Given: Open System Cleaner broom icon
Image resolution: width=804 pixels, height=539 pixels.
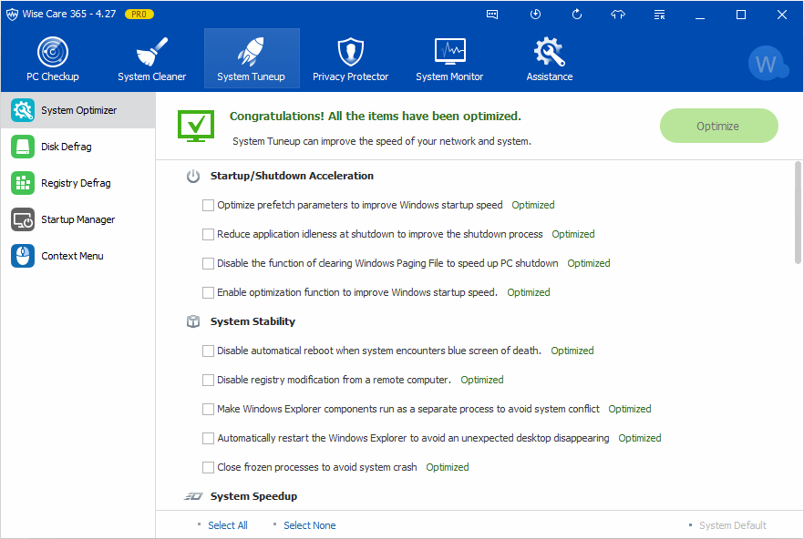Looking at the screenshot, I should coord(151,52).
